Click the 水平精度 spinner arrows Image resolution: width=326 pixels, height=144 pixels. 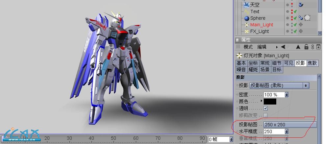(x=287, y=131)
